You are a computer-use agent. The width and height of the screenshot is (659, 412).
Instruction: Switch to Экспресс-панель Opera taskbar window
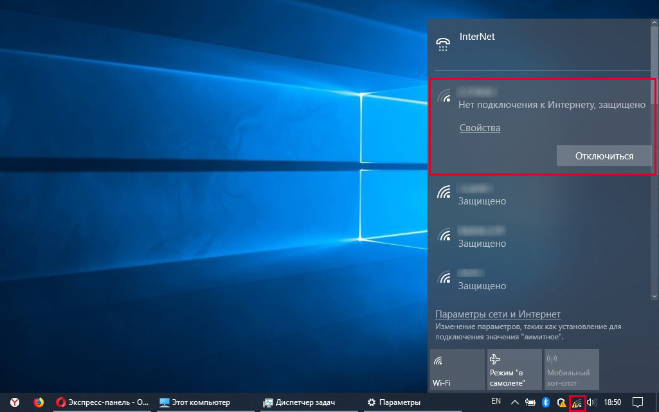[x=102, y=402]
